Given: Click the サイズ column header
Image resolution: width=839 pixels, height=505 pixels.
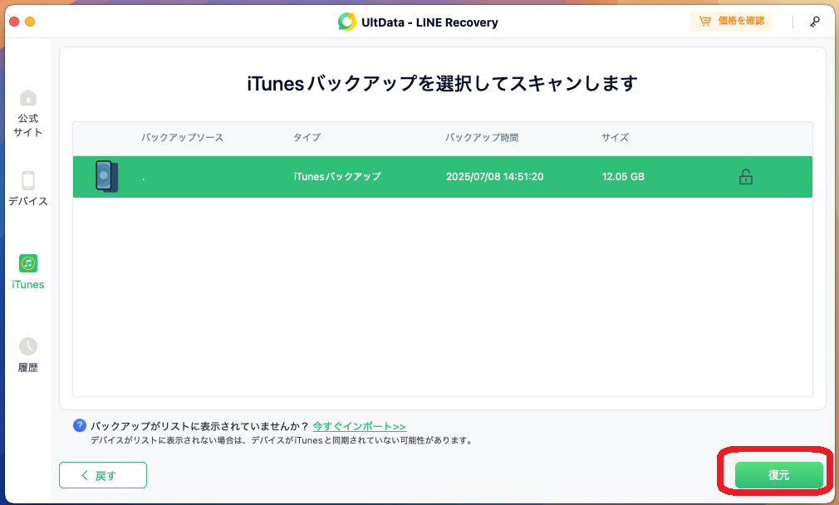Looking at the screenshot, I should pyautogui.click(x=615, y=138).
